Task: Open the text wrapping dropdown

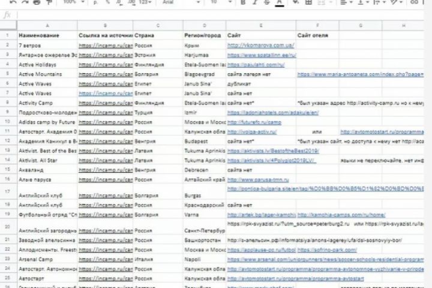Action: click(379, 2)
